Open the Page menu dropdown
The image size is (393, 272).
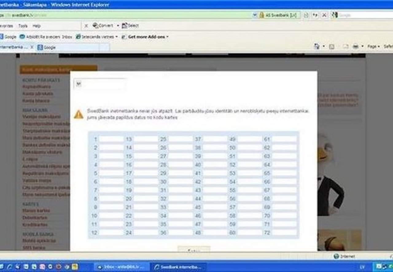tap(373, 46)
